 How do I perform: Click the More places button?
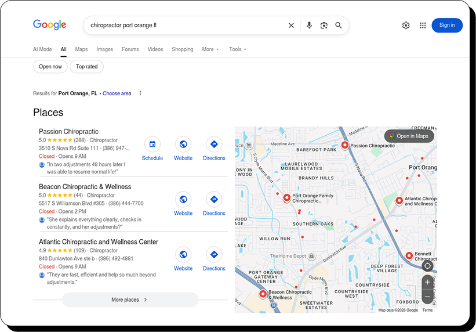pyautogui.click(x=130, y=299)
